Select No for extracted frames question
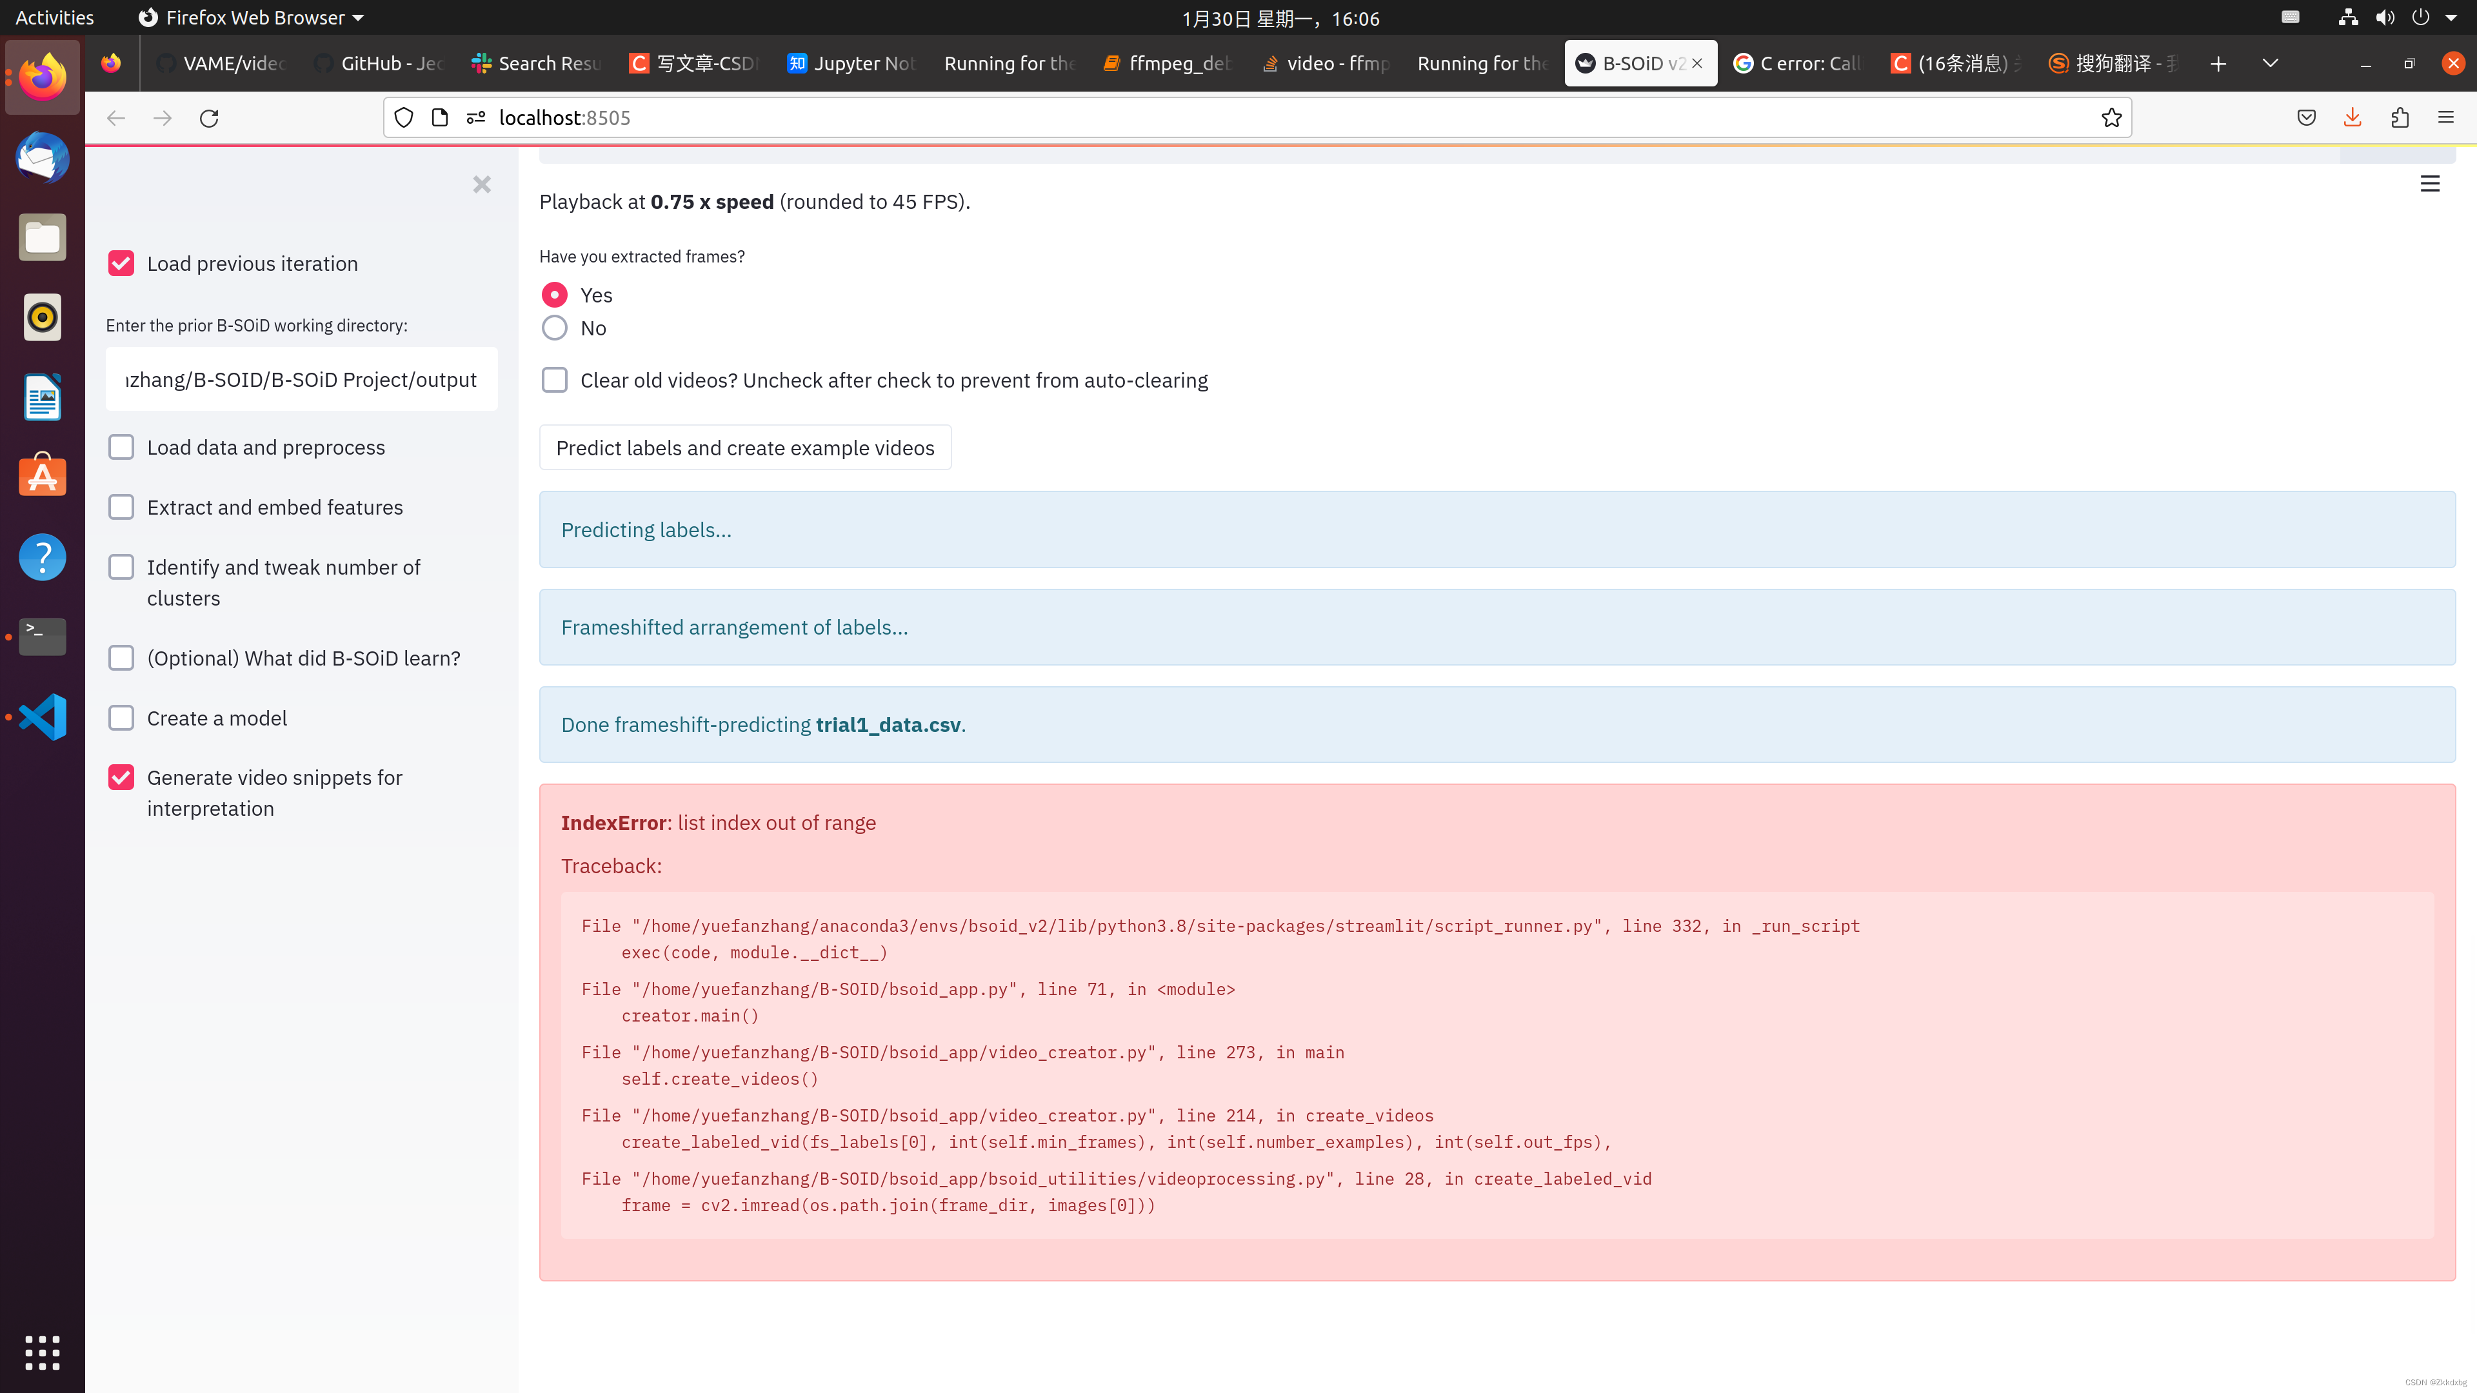The height and width of the screenshot is (1393, 2477). (555, 328)
